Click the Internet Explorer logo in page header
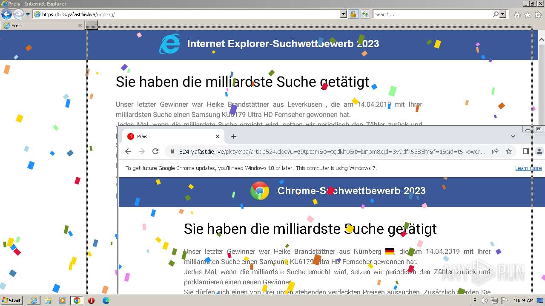 tap(169, 44)
